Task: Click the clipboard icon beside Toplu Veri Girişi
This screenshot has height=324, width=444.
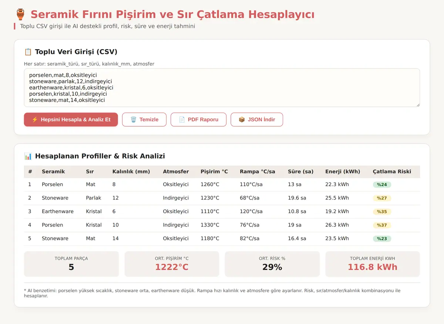Action: 28,52
